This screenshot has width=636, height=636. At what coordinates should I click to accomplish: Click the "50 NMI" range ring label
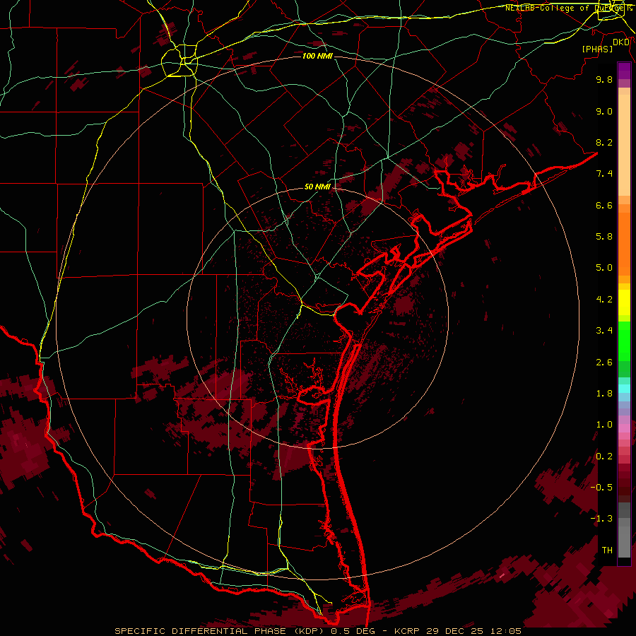click(x=317, y=187)
